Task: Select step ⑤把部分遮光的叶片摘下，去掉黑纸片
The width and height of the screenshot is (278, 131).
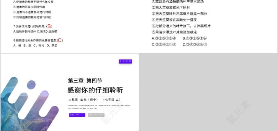Action: [x=181, y=26]
